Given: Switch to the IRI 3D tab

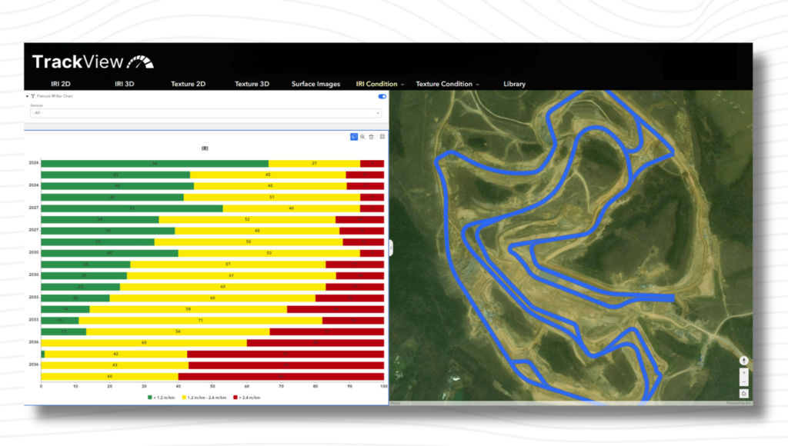Looking at the screenshot, I should (124, 84).
